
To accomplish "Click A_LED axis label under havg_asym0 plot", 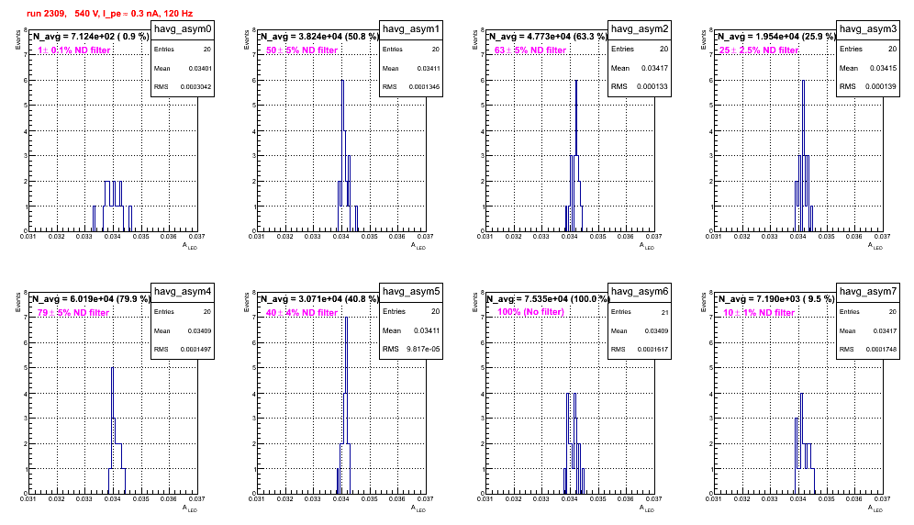I will 190,246.
